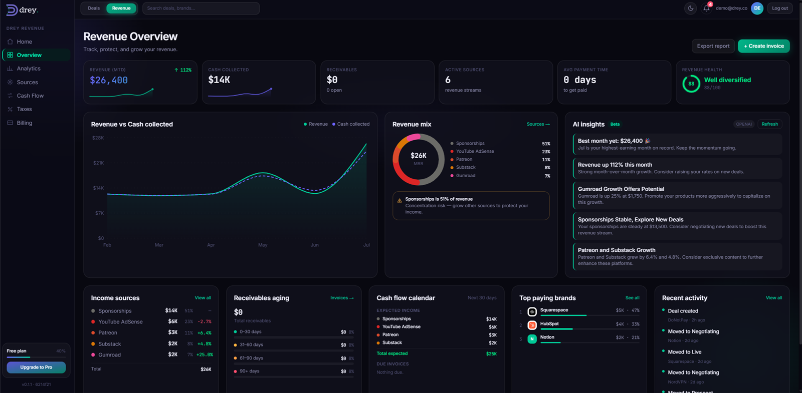Open notifications bell icon
The height and width of the screenshot is (393, 802).
pos(707,8)
